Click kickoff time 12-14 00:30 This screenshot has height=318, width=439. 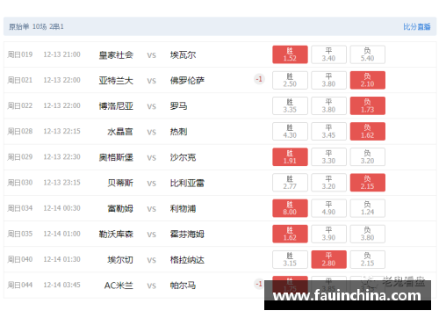click(61, 208)
